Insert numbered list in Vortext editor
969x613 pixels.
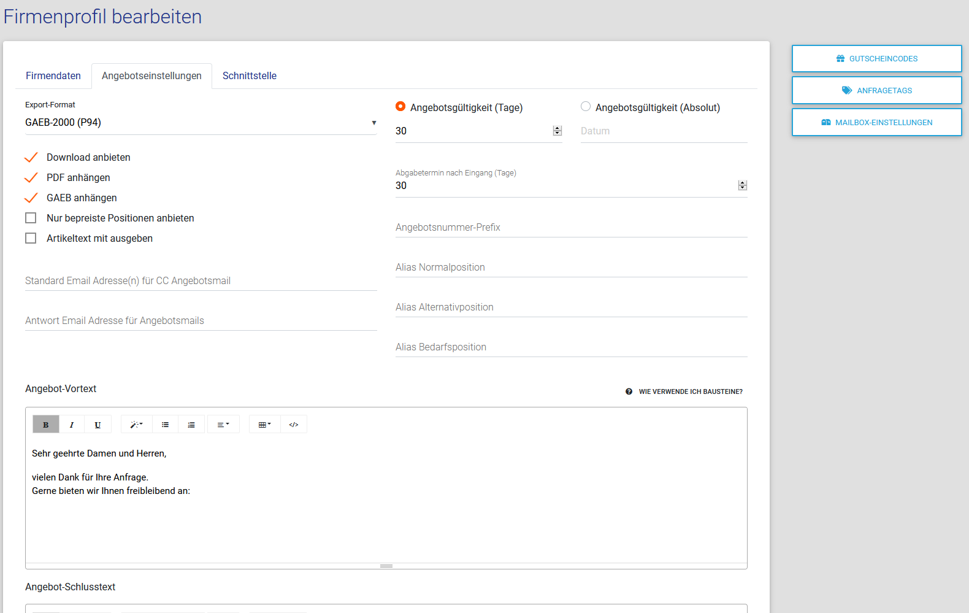[x=191, y=425]
